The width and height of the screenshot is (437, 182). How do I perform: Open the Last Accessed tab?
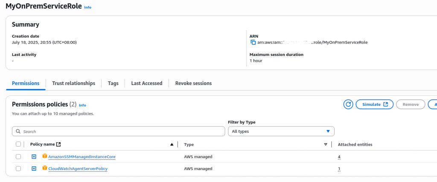click(147, 83)
